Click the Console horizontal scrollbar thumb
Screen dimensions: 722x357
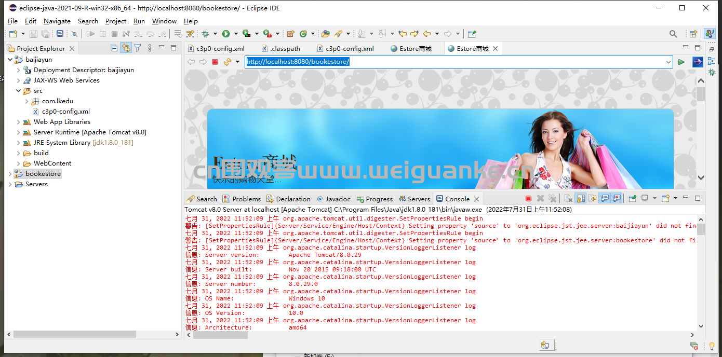pos(220,335)
